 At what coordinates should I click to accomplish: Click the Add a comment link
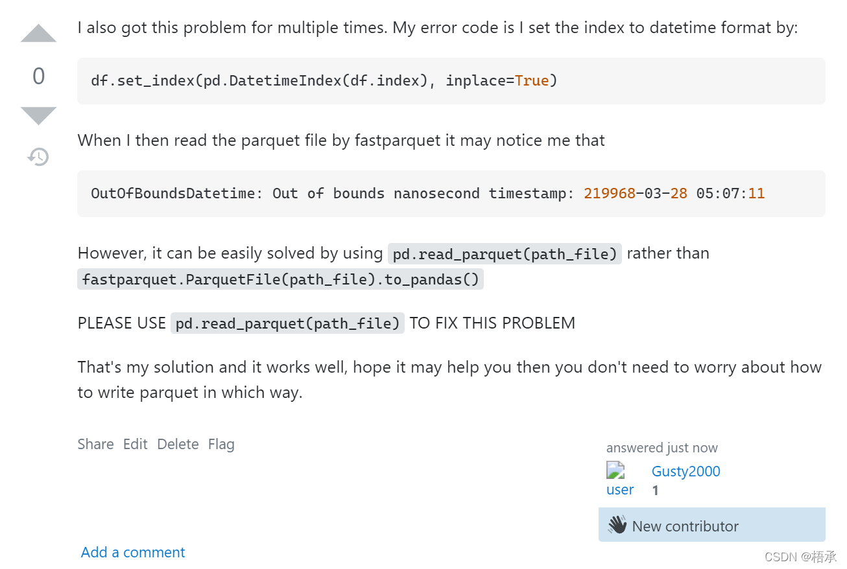point(132,552)
